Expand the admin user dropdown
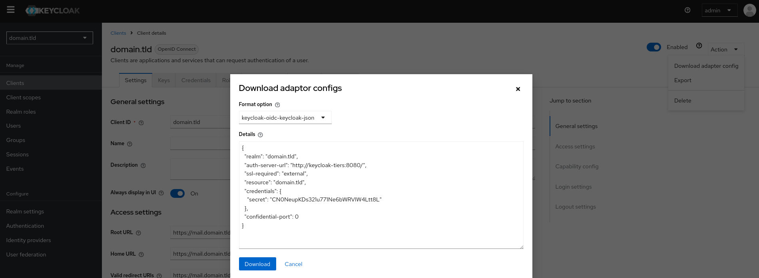 coord(719,10)
